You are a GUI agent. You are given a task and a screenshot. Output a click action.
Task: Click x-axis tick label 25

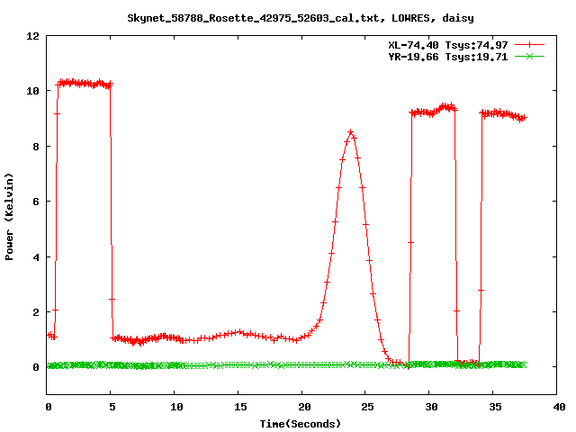click(367, 407)
